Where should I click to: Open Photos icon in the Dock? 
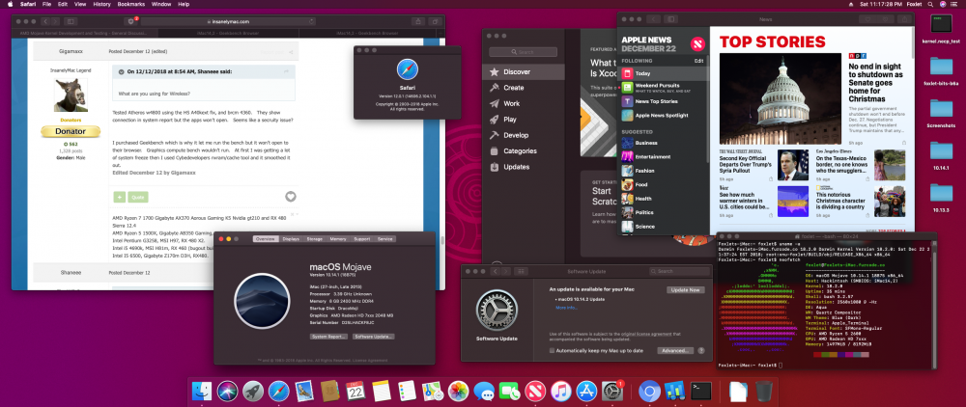tap(458, 391)
